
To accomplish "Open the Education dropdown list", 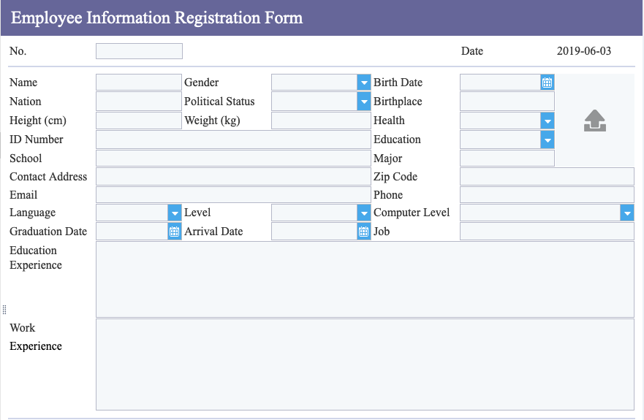I will click(548, 140).
